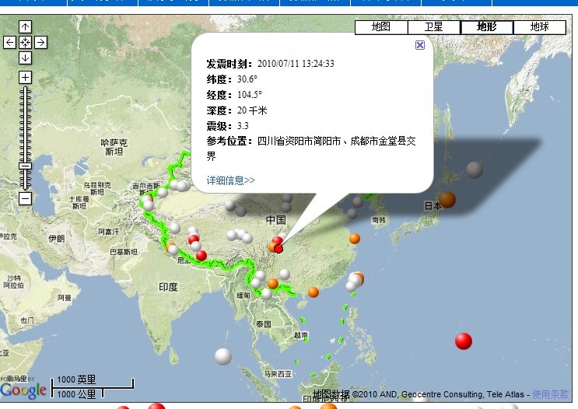
Task: Select the large red marker in Pacific Ocean
Action: coord(464,341)
